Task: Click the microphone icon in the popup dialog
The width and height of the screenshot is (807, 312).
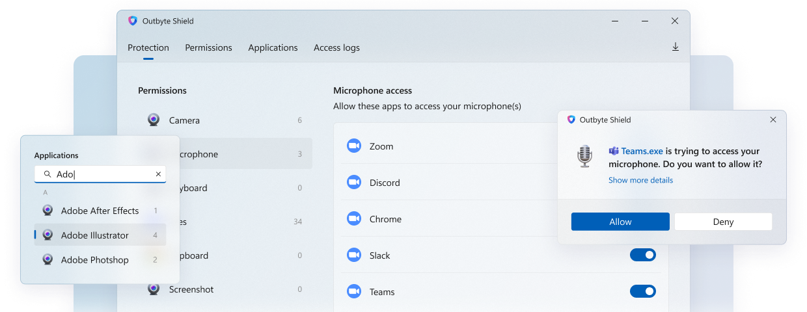Action: point(585,157)
